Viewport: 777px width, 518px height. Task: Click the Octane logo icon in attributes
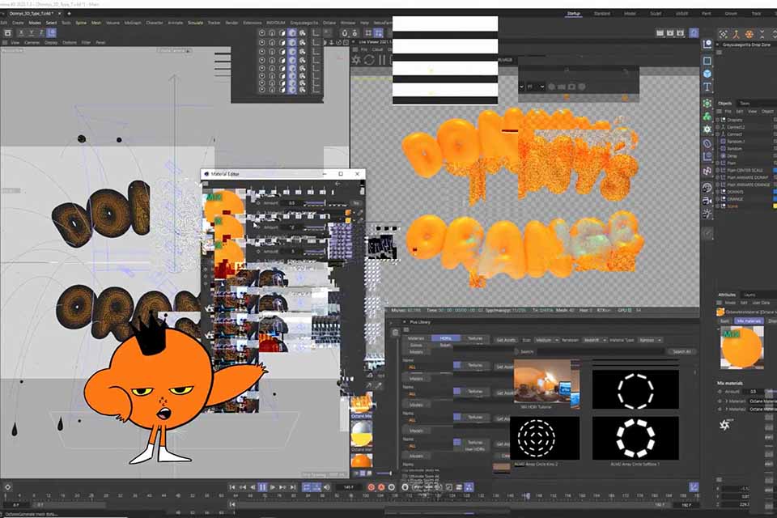point(725,425)
